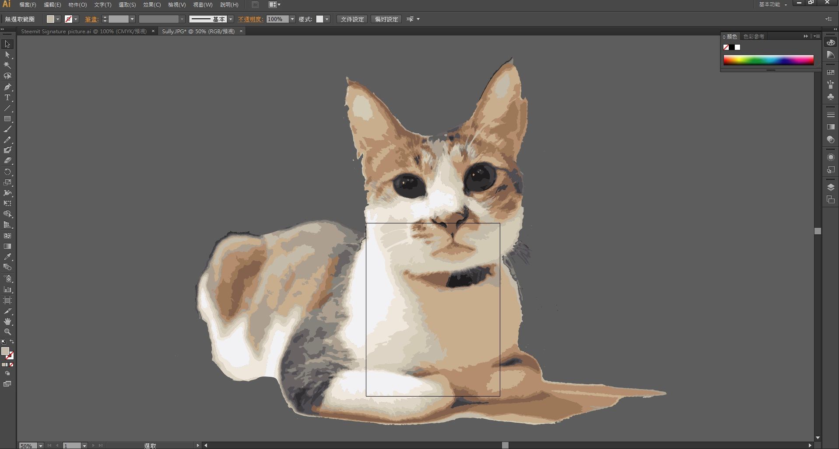The width and height of the screenshot is (839, 449).
Task: Select the Direct Selection tool
Action: (x=7, y=55)
